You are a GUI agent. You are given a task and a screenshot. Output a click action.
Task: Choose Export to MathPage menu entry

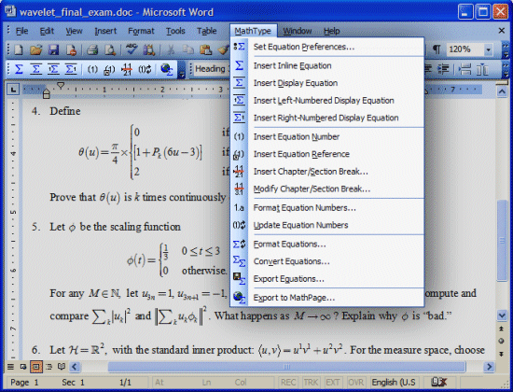327,298
